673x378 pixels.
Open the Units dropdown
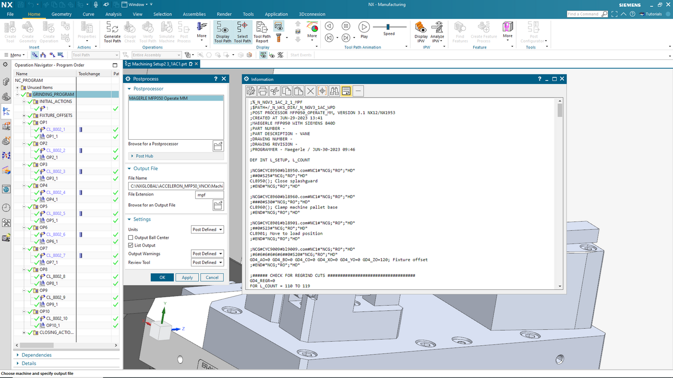pos(208,229)
